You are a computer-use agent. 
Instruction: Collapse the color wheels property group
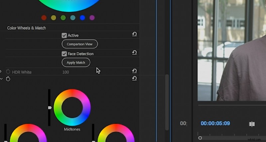coord(1,79)
